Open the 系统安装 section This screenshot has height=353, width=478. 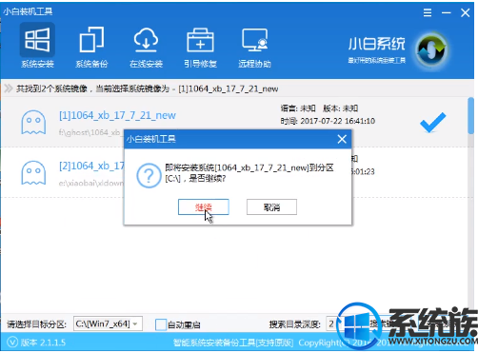pos(37,47)
